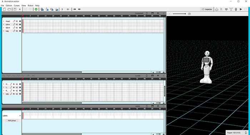Expand the RArm track in dopesheet
The image size is (250, 135).
(x=4, y=28)
